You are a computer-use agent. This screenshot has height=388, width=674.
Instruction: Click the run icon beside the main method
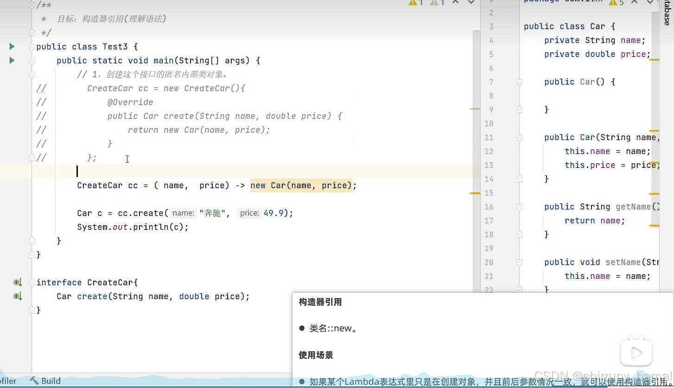12,60
